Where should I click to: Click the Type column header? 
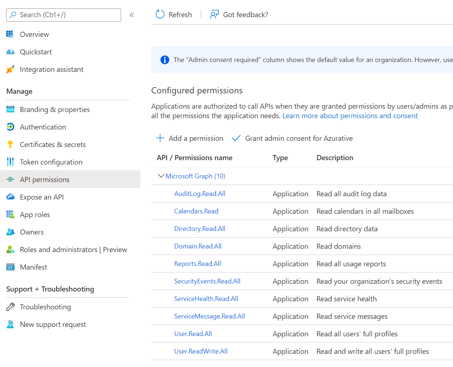tap(280, 158)
